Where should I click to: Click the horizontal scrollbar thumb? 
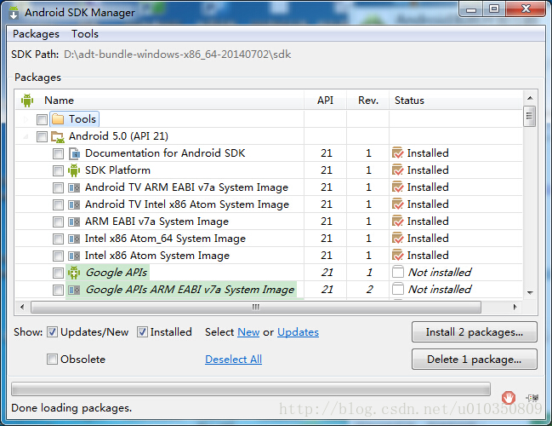point(256,307)
